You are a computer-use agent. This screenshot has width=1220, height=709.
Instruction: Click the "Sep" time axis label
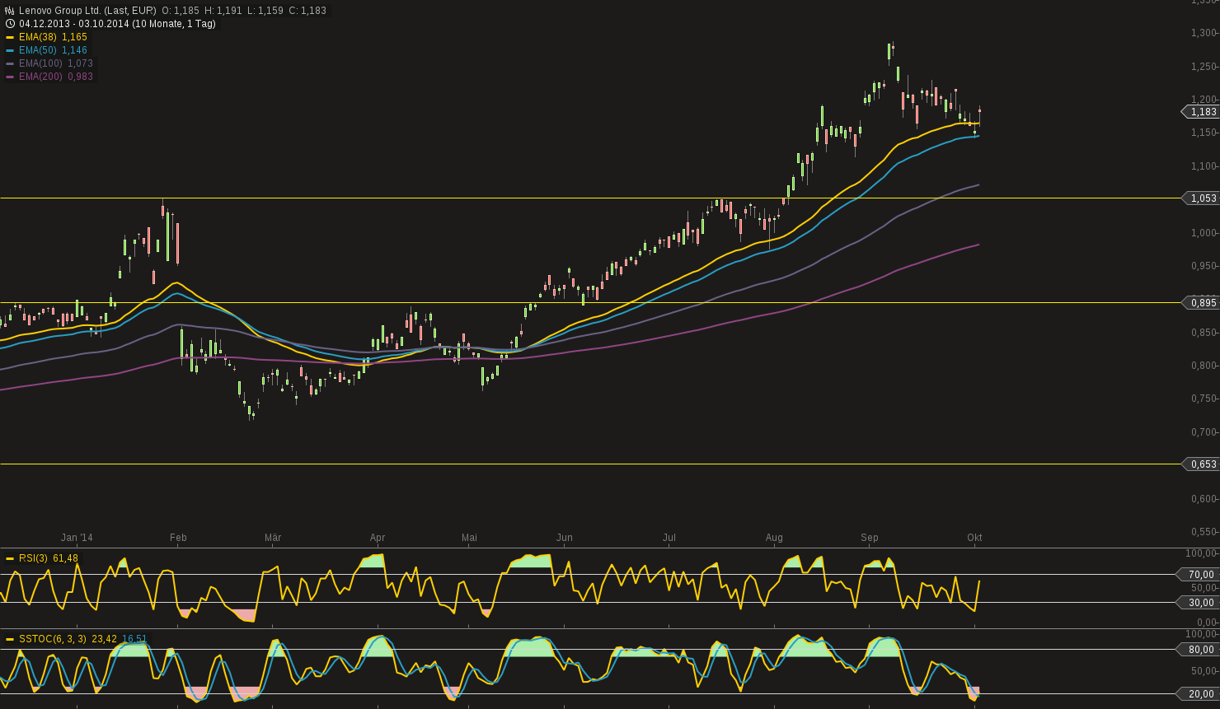coord(870,538)
